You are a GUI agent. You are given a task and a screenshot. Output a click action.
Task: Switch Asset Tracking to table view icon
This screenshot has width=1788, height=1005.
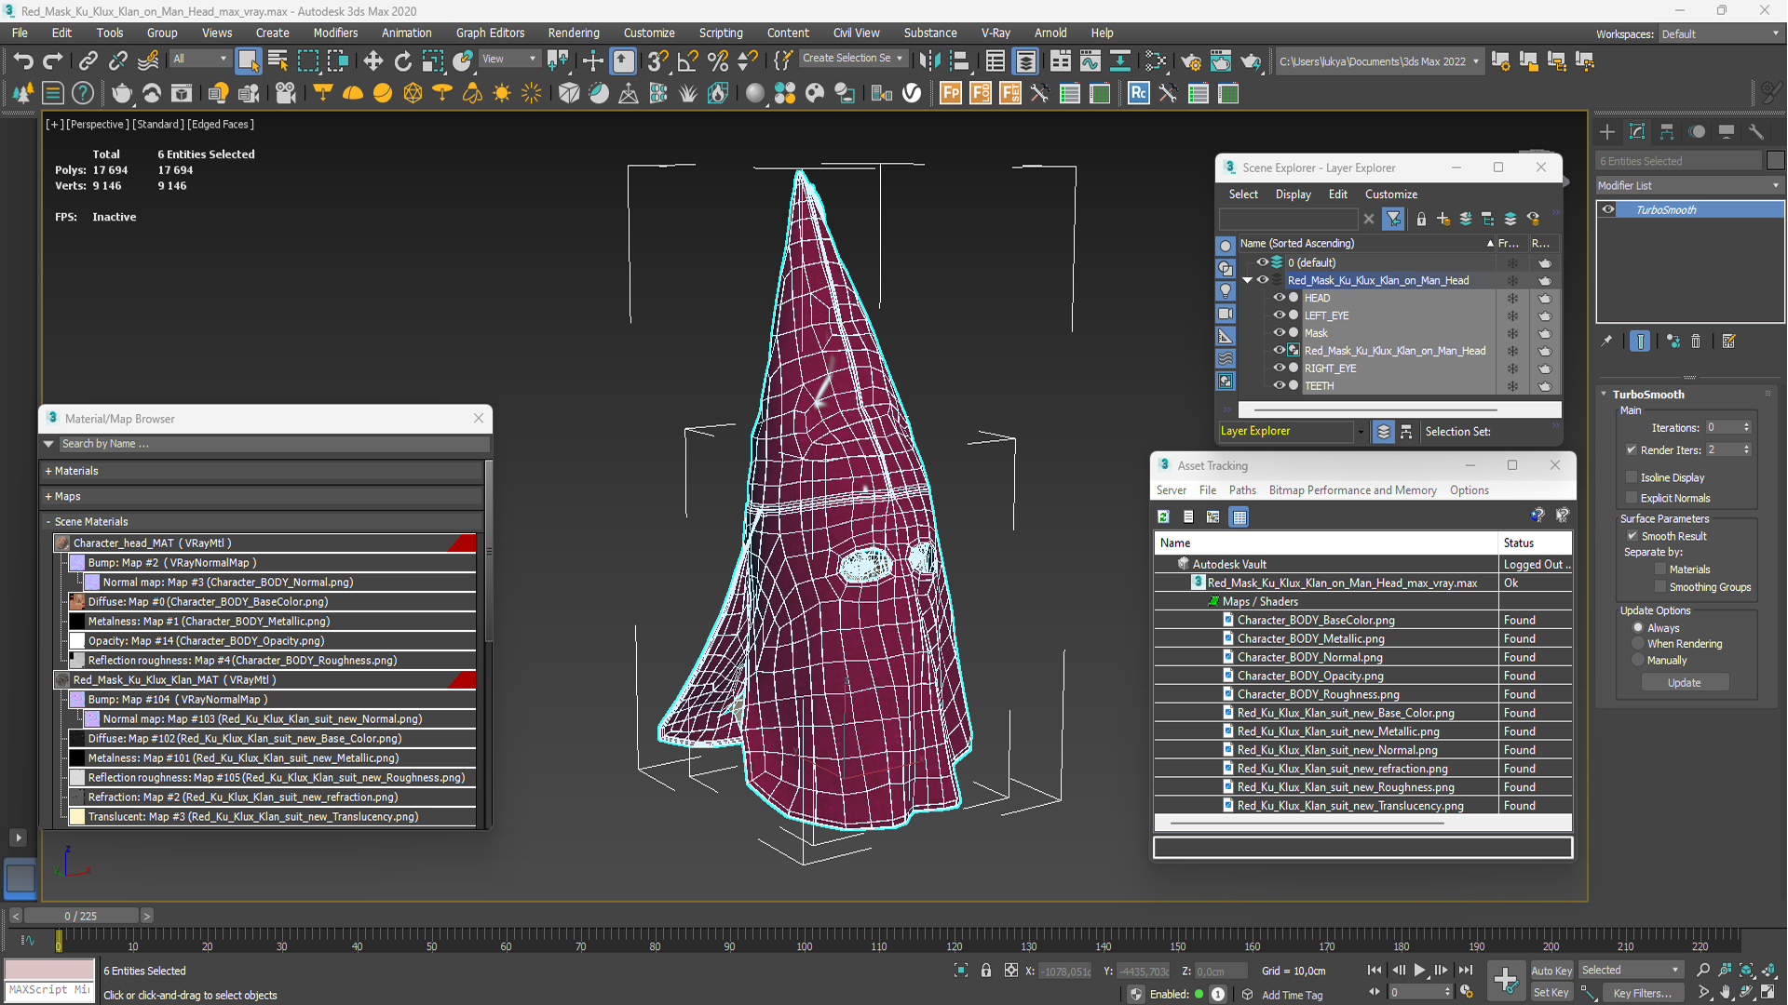(x=1239, y=516)
